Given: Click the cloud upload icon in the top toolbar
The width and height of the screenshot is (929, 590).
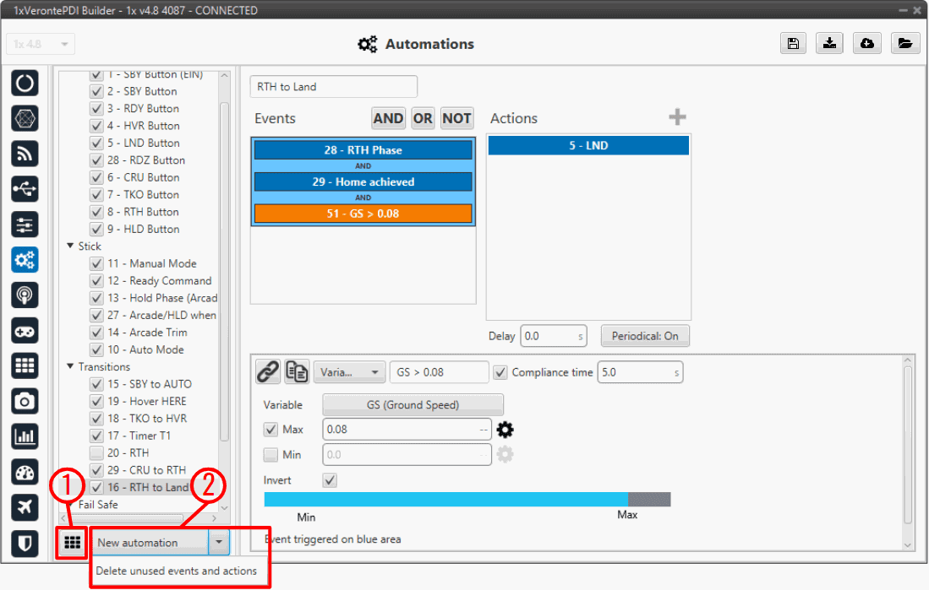Looking at the screenshot, I should tap(867, 44).
